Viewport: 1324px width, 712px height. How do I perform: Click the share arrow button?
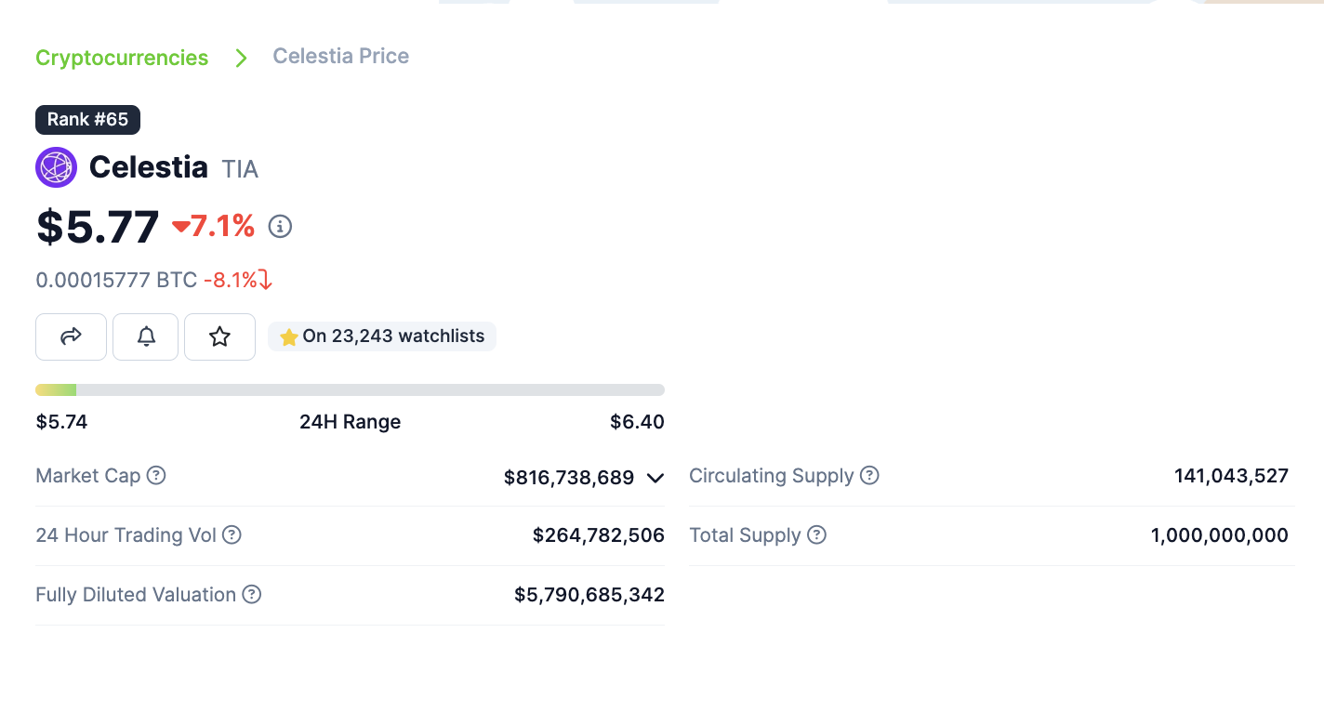[x=71, y=336]
